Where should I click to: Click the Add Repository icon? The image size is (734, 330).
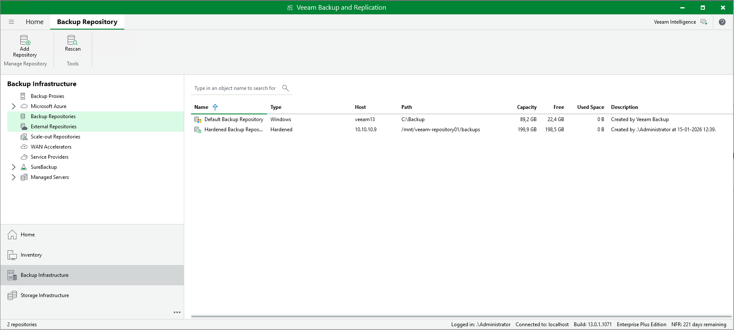pos(25,41)
